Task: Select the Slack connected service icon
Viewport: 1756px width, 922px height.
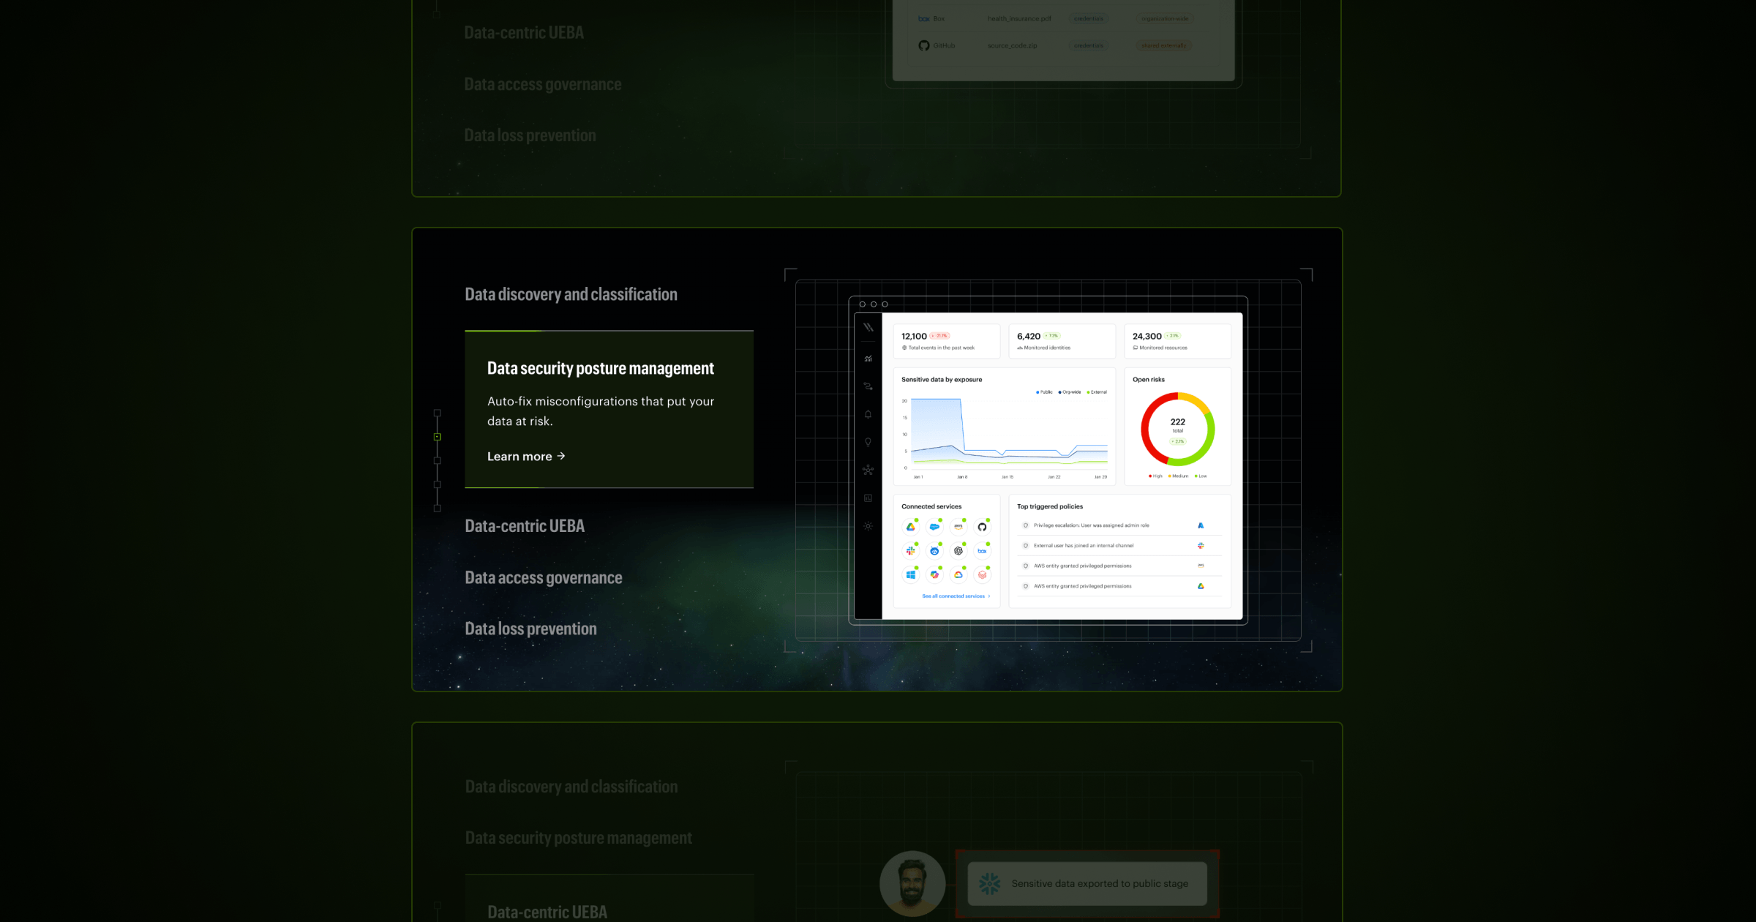Action: coord(911,551)
